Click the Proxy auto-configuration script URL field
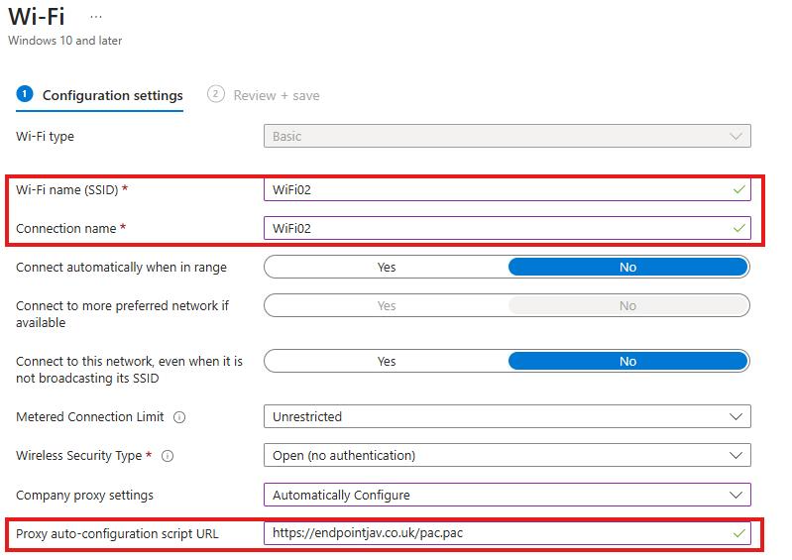Viewport: 792px width, 560px height. click(496, 533)
